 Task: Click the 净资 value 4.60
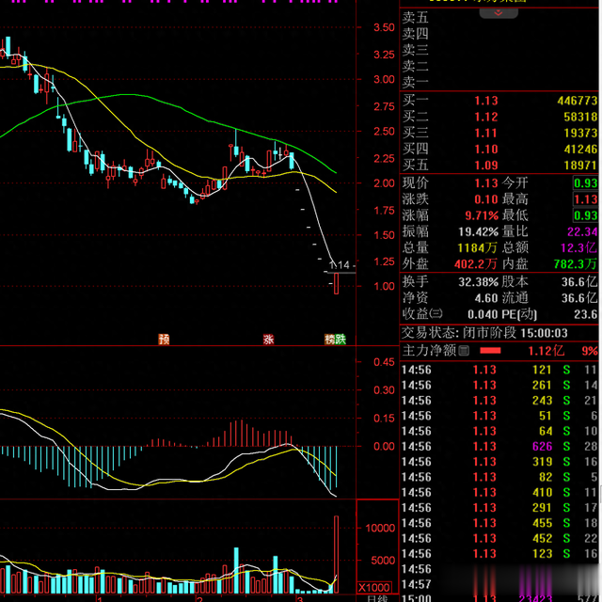[486, 298]
